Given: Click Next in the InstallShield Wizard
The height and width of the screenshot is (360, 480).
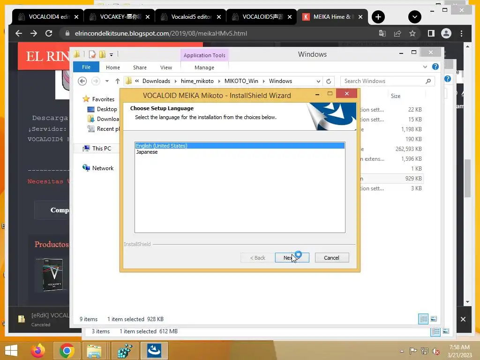Looking at the screenshot, I should (x=292, y=258).
